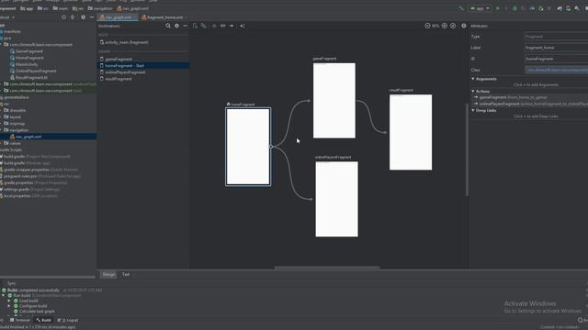Switch to the fragment_home.xml editor tab

[164, 17]
